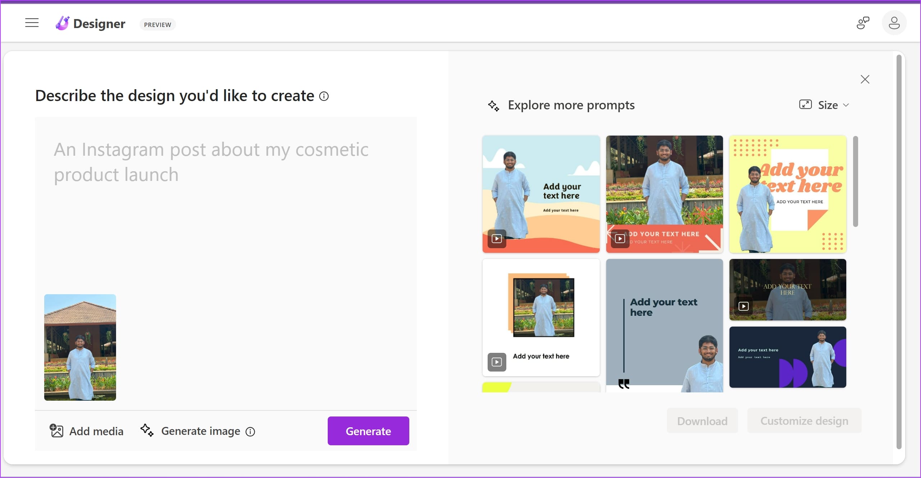Open the user account profile icon
The image size is (921, 478).
tap(894, 23)
